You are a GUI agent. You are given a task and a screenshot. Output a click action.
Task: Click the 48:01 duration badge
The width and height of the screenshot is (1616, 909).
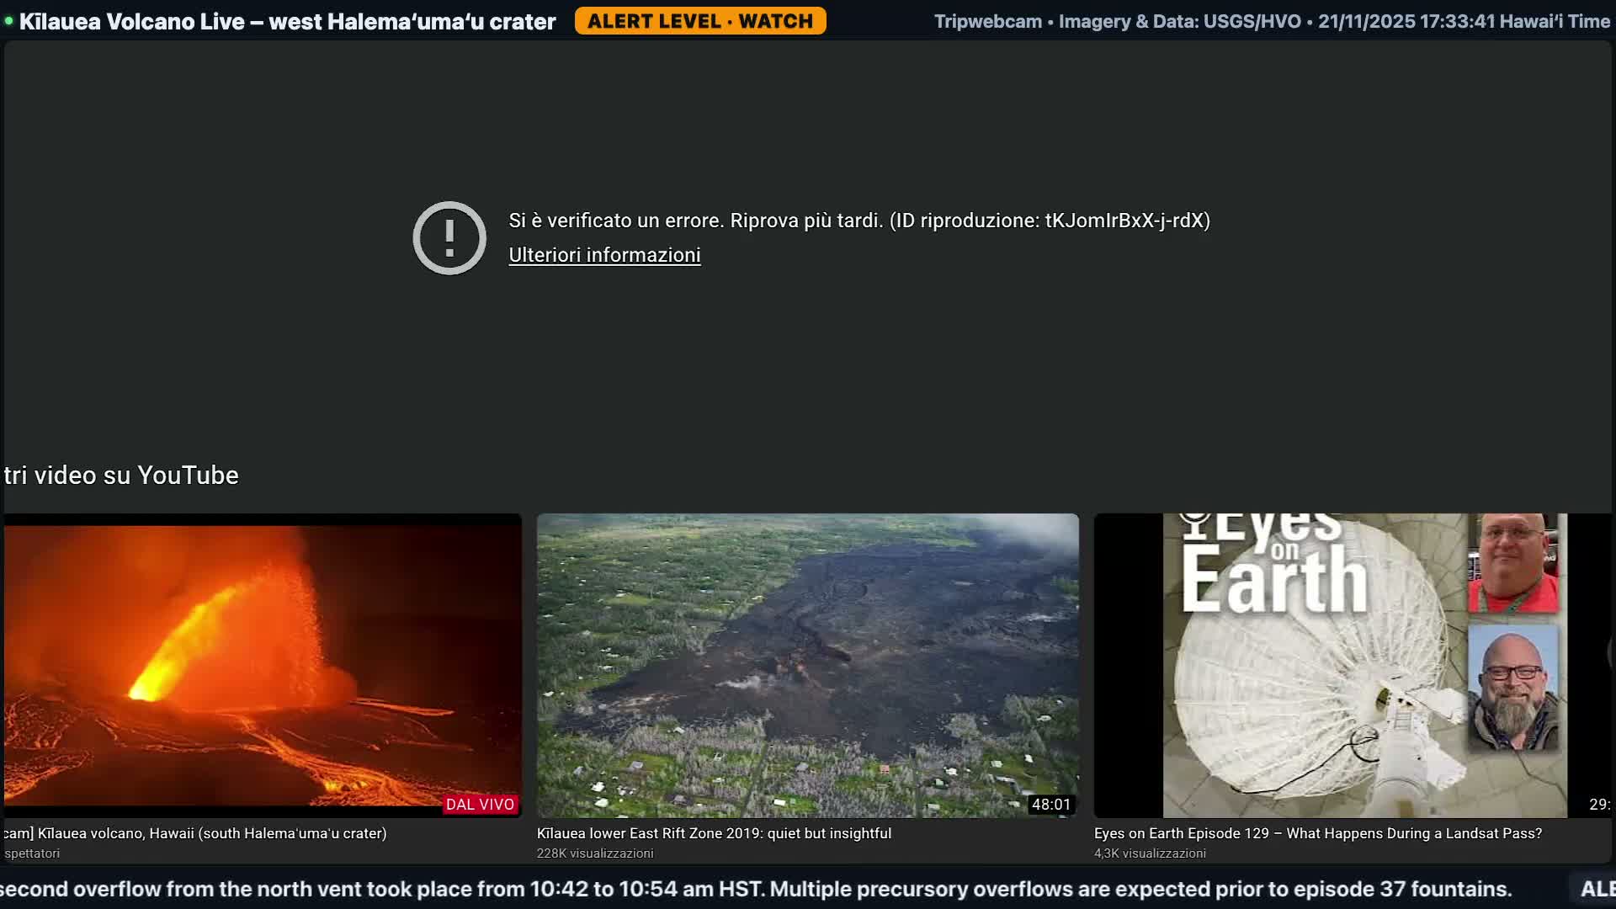point(1053,804)
